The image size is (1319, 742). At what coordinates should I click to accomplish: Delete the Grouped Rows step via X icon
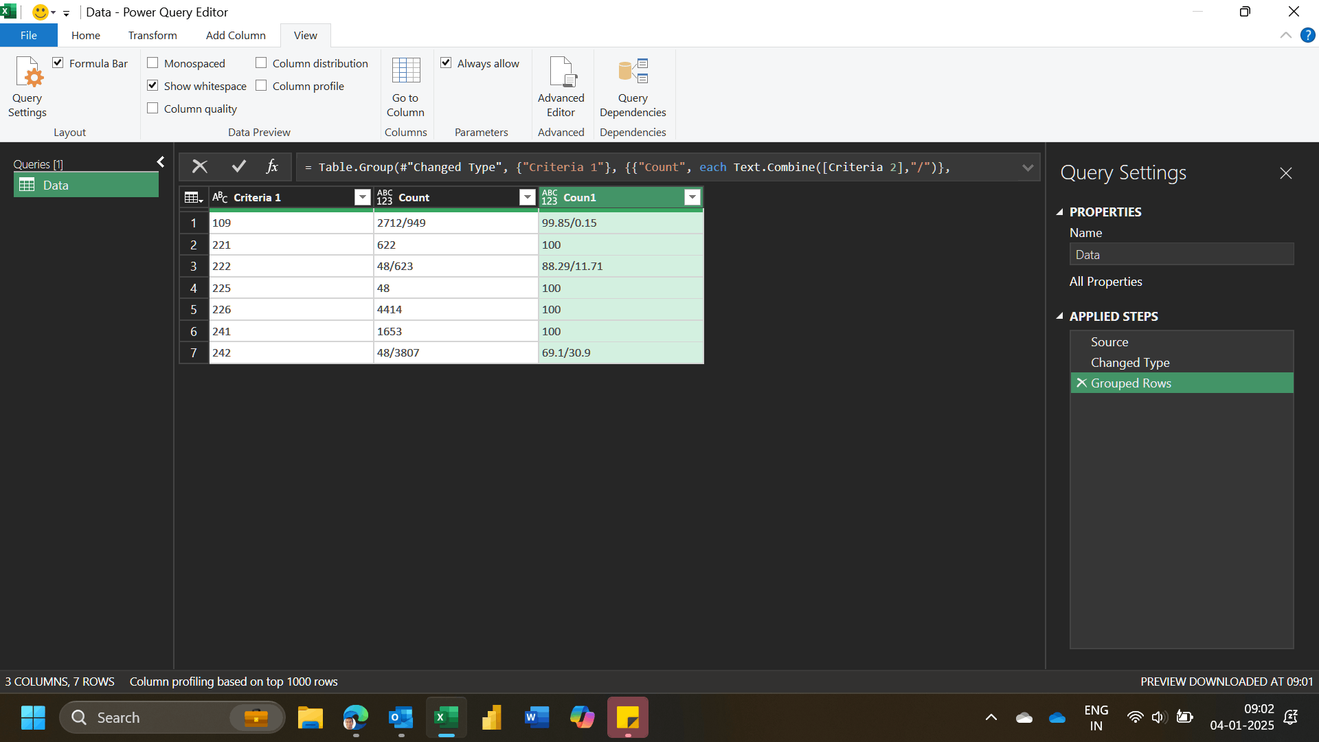coord(1081,383)
